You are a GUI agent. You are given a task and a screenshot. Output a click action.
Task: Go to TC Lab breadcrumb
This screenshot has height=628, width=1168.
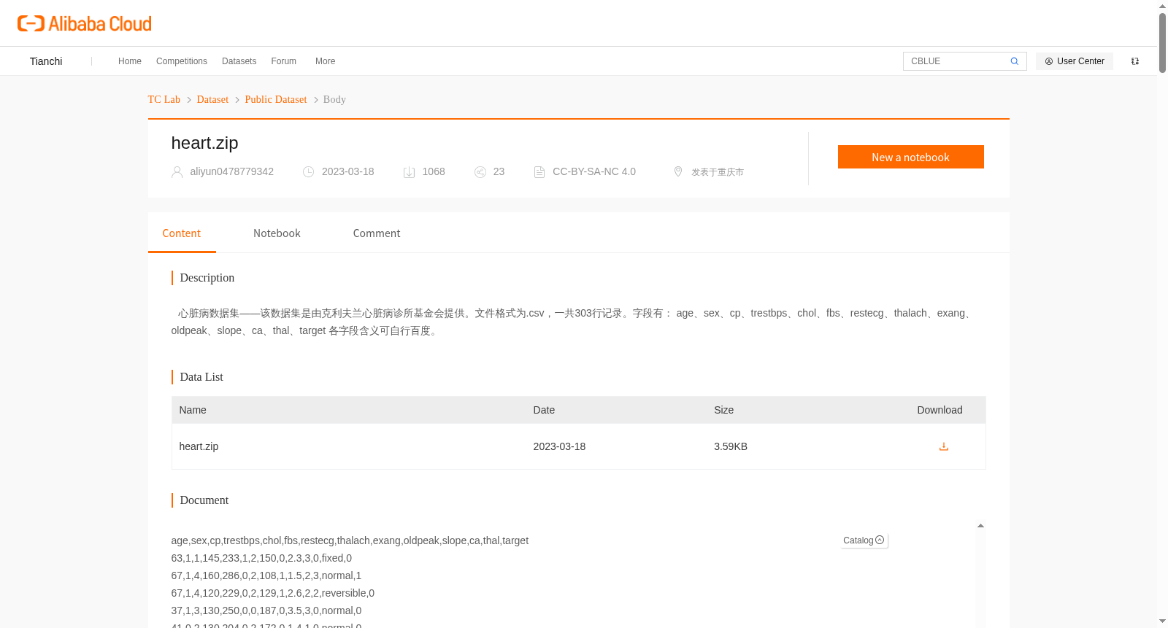click(164, 99)
